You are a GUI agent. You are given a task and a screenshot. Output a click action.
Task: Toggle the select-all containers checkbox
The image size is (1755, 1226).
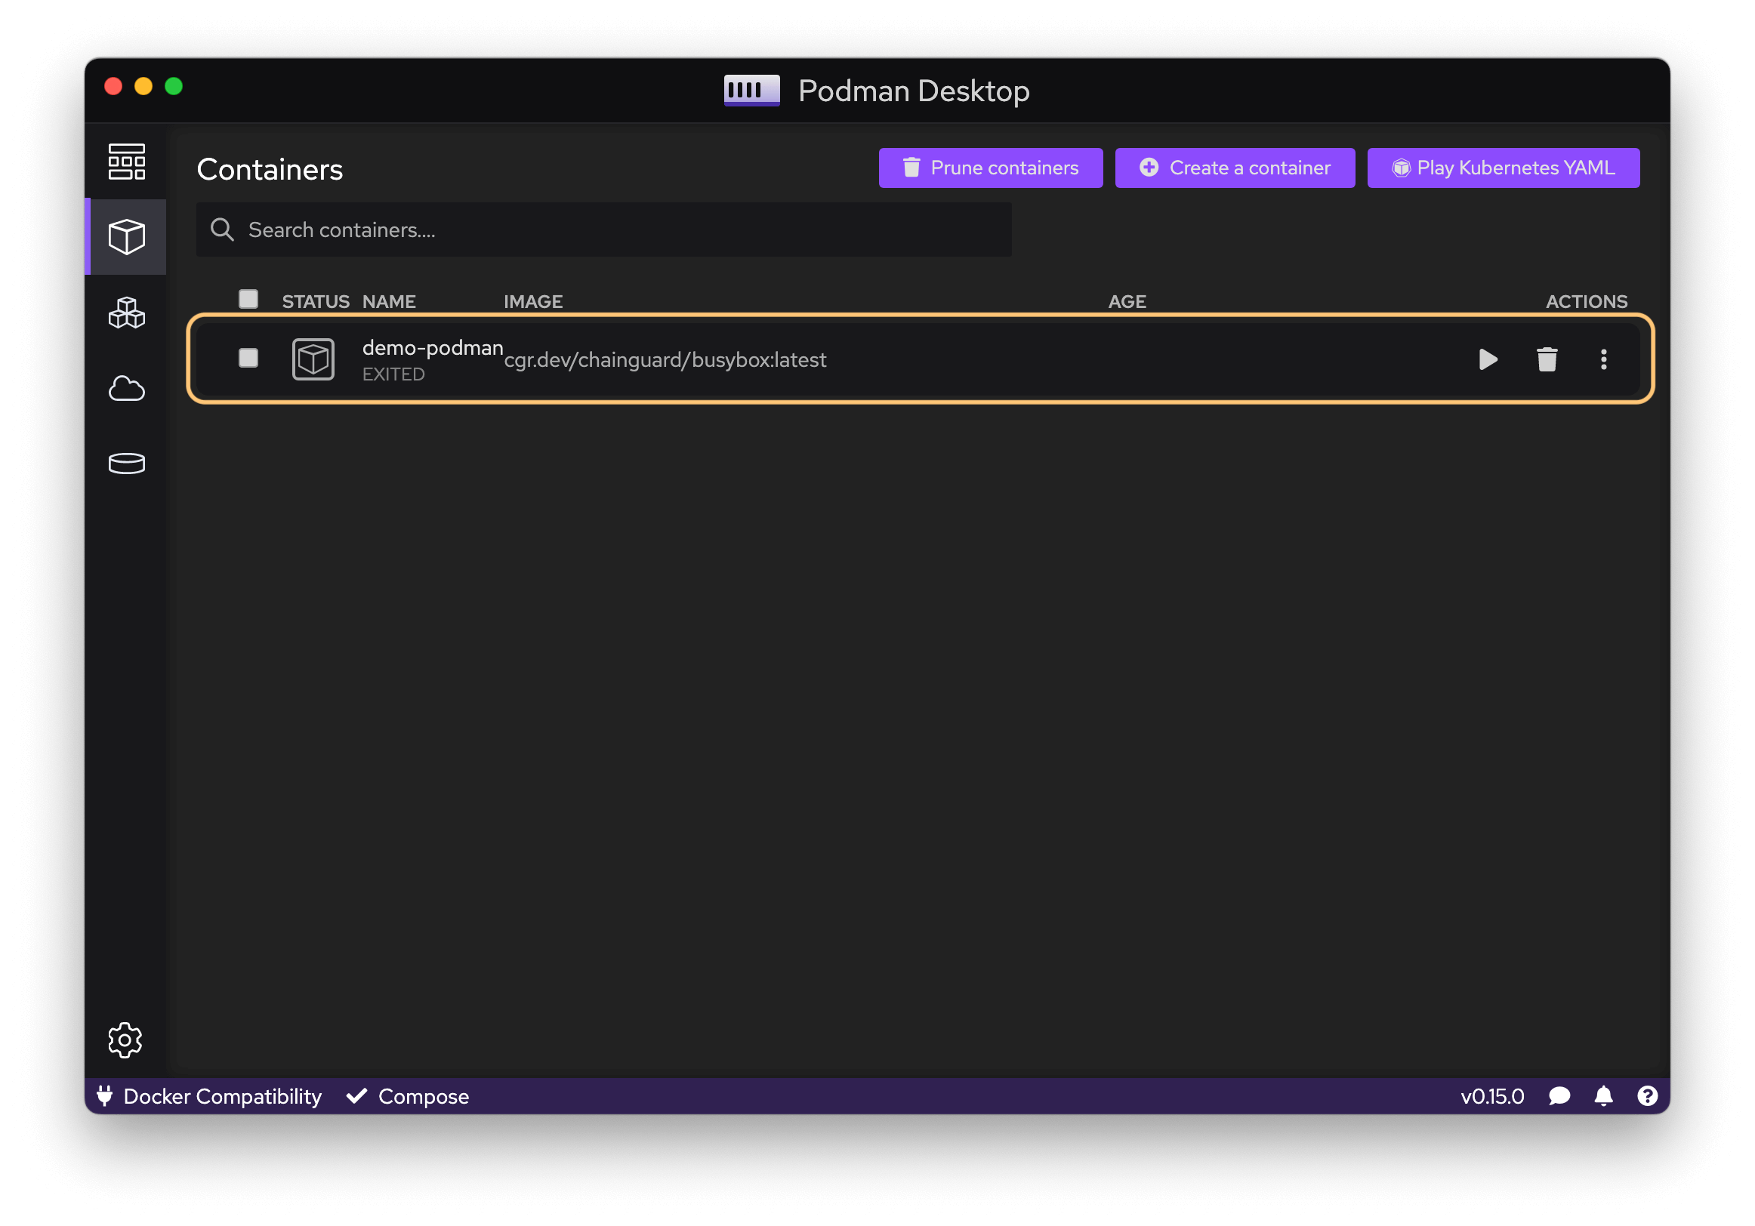pos(248,298)
